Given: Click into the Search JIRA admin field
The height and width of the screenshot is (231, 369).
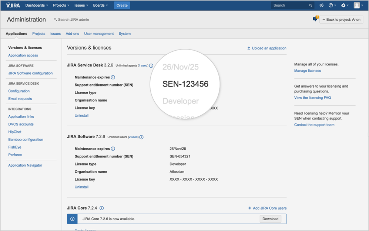Looking at the screenshot, I should click(x=73, y=20).
